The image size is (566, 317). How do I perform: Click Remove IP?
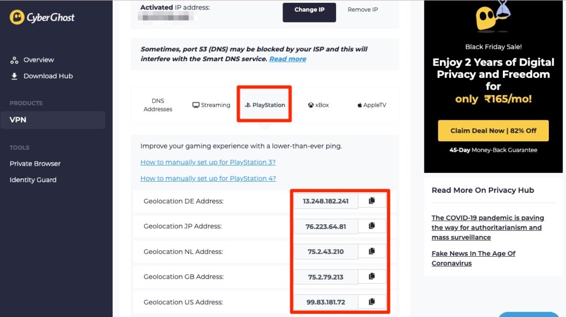coord(363,10)
